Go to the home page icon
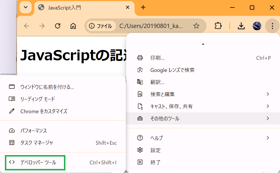The width and height of the screenshot is (280, 173). (73, 26)
